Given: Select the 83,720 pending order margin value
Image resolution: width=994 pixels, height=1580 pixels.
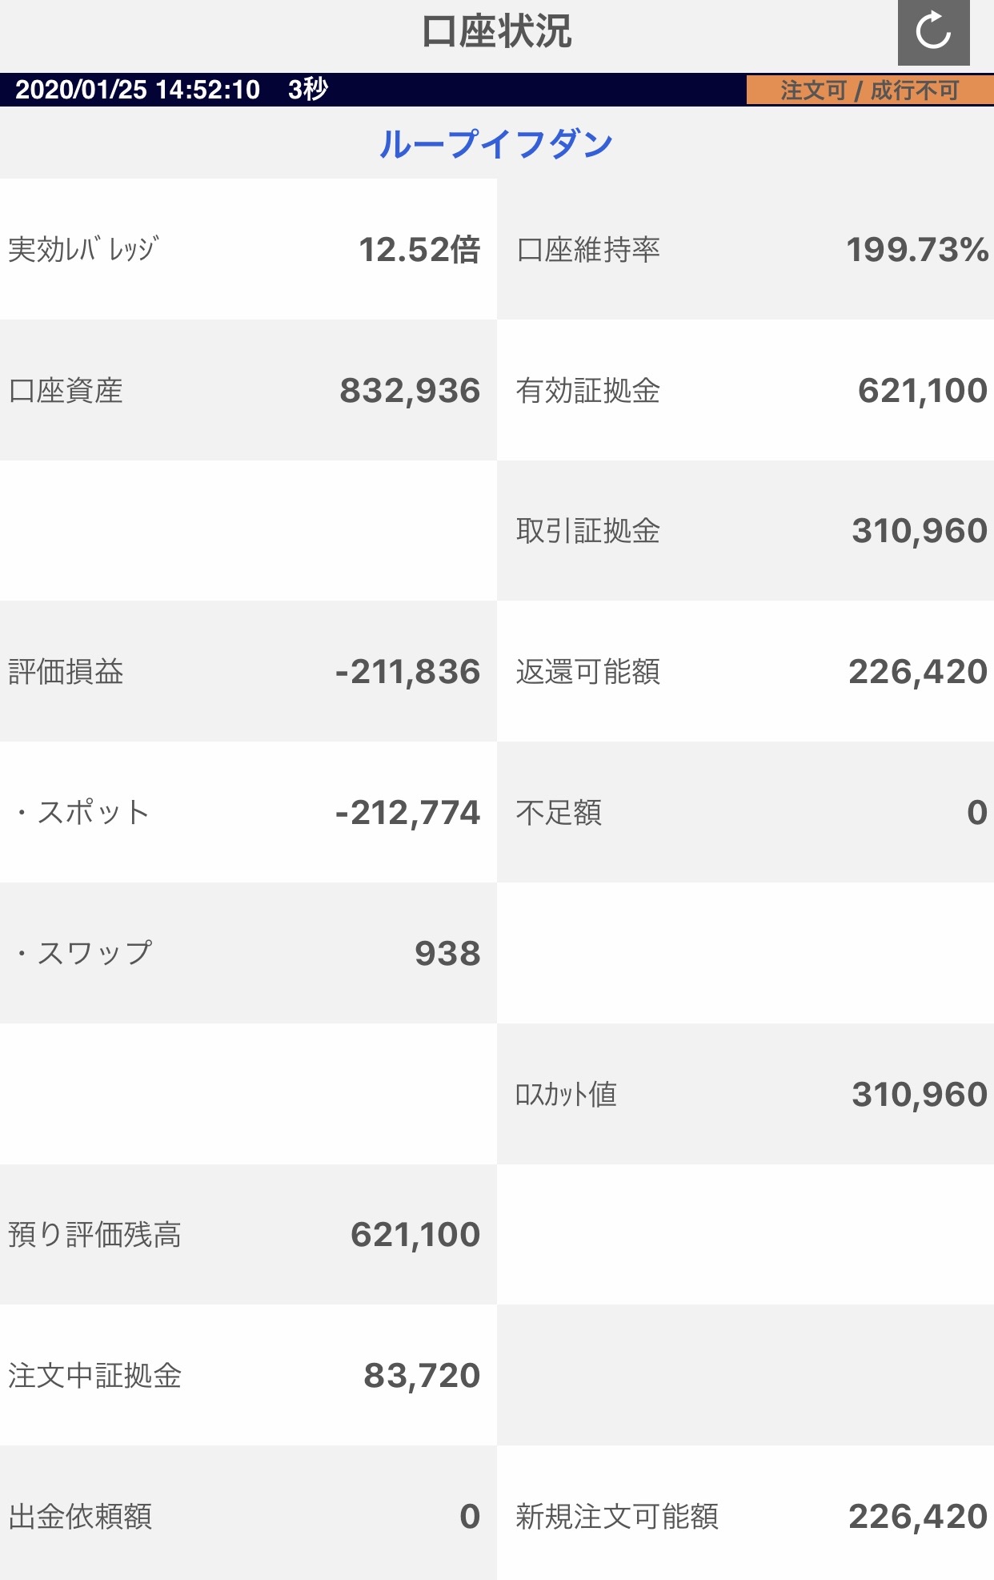Looking at the screenshot, I should pos(422,1376).
